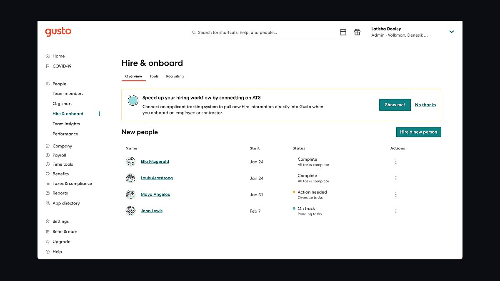Click the search magnifier icon

194,32
